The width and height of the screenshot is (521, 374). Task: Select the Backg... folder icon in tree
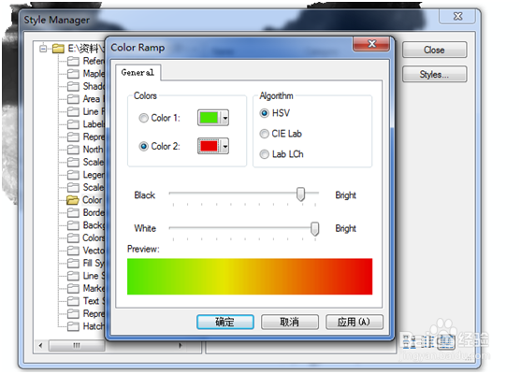[x=73, y=225]
